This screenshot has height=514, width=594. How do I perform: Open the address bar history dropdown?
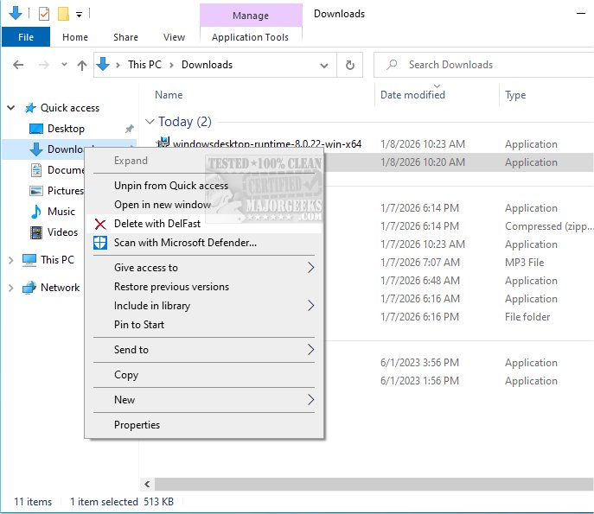[x=324, y=65]
